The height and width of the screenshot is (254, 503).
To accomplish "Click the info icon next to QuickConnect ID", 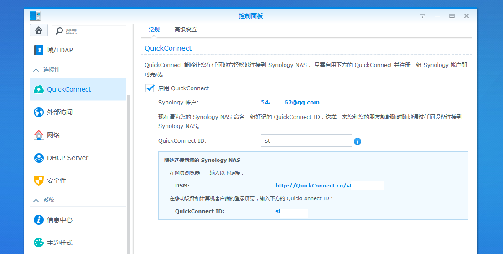I will pyautogui.click(x=358, y=141).
